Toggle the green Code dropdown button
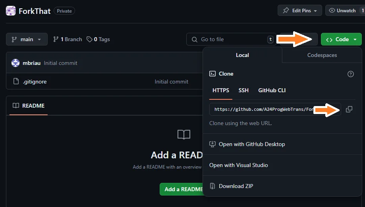This screenshot has width=365, height=207. [341, 39]
